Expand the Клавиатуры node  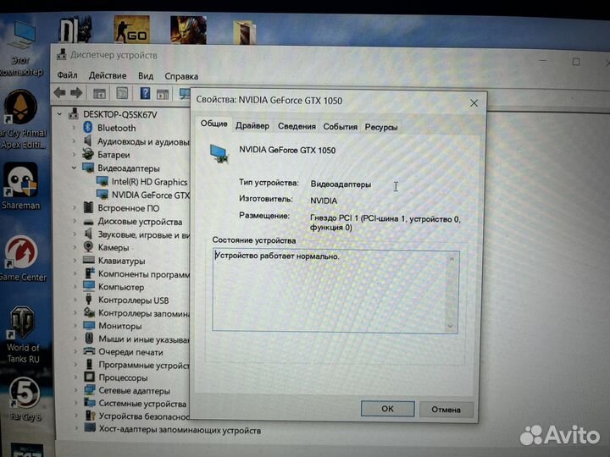(75, 261)
